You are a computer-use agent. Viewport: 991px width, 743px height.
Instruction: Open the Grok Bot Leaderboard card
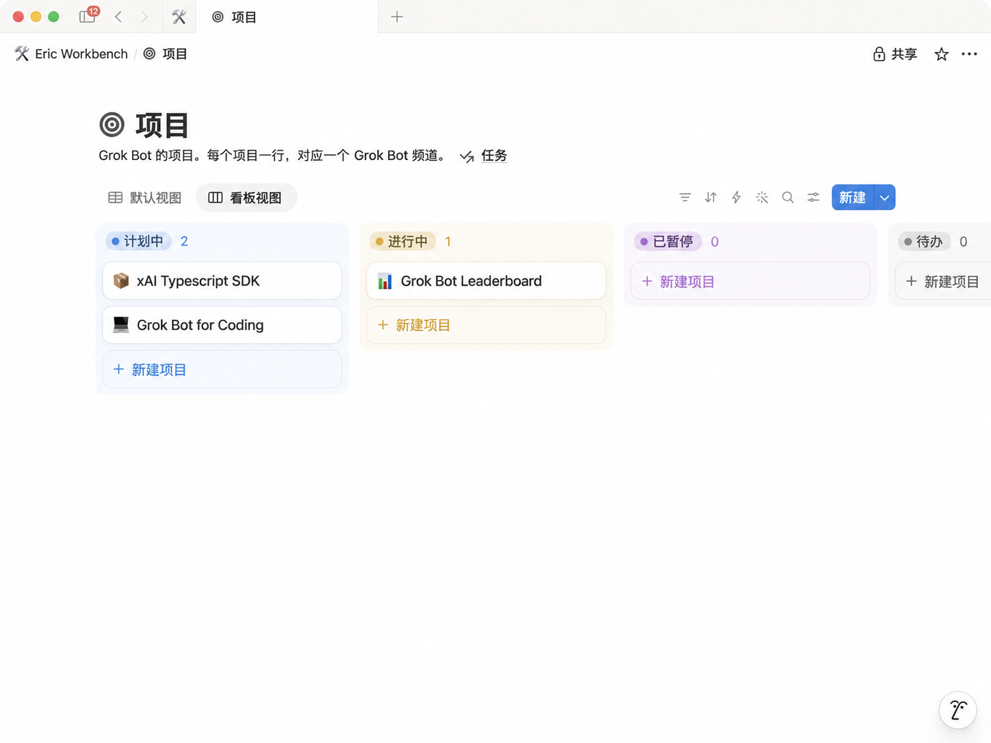486,281
